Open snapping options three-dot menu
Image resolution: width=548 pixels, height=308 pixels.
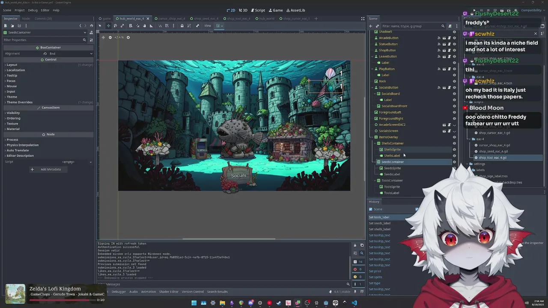(173, 26)
